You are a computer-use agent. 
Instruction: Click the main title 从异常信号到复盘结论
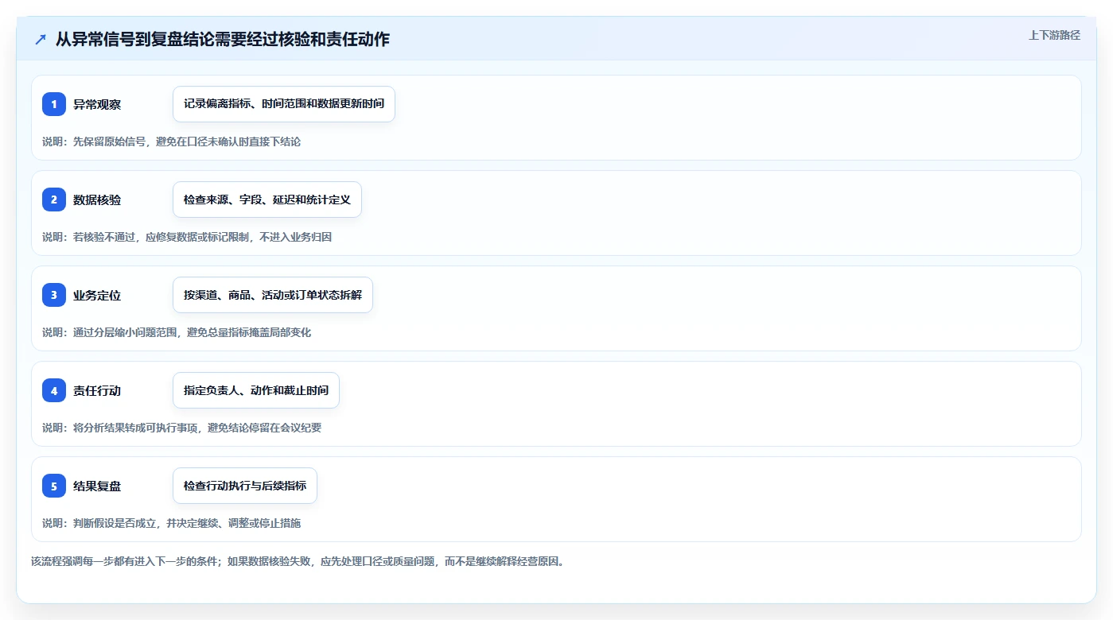point(223,39)
